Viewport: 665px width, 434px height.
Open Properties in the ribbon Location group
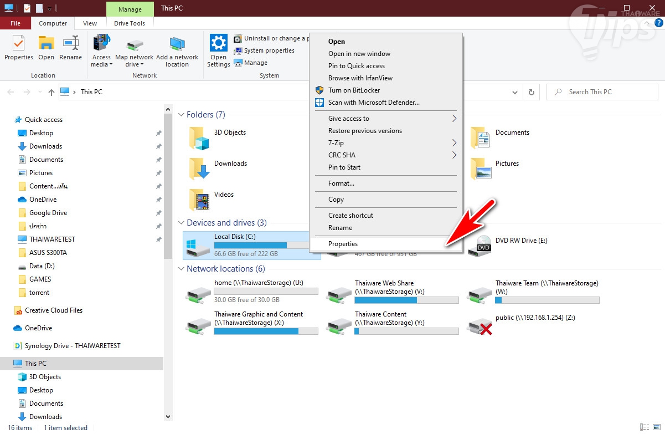[19, 48]
